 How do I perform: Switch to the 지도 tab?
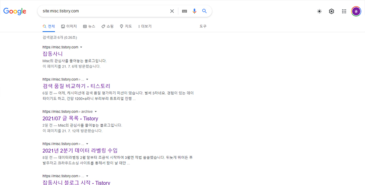click(126, 26)
